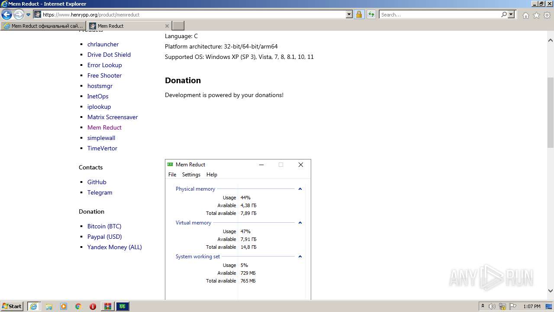Viewport: 554px width, 312px height.
Task: Click the magnifier search icon
Action: [x=504, y=15]
